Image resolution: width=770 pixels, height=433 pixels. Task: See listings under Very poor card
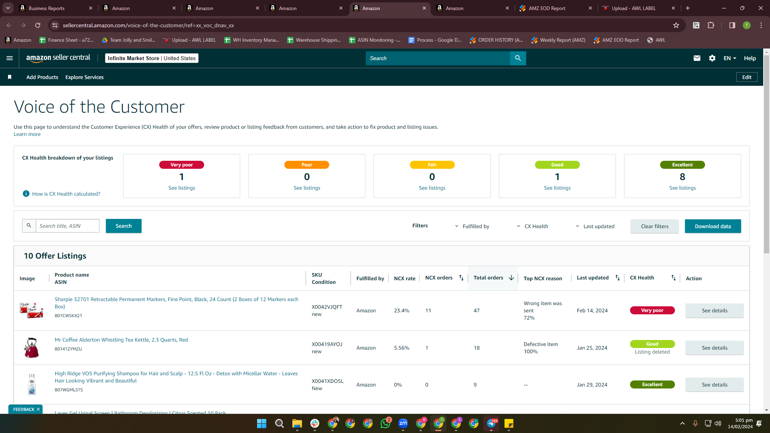tap(182, 188)
